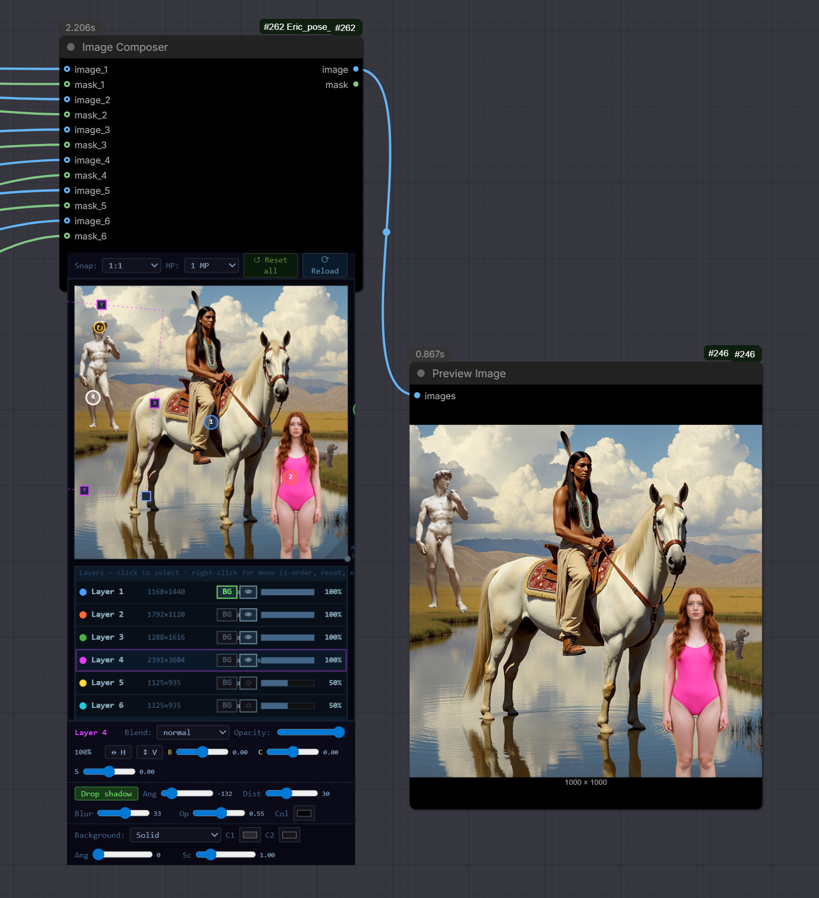
Task: Select Layer 5 row in layers list
Action: pyautogui.click(x=211, y=683)
